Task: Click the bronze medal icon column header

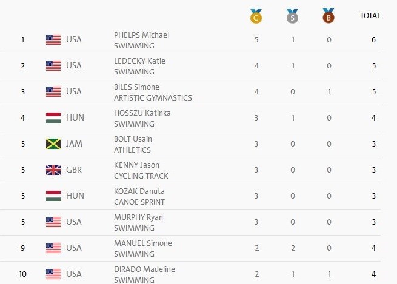Action: click(x=329, y=16)
